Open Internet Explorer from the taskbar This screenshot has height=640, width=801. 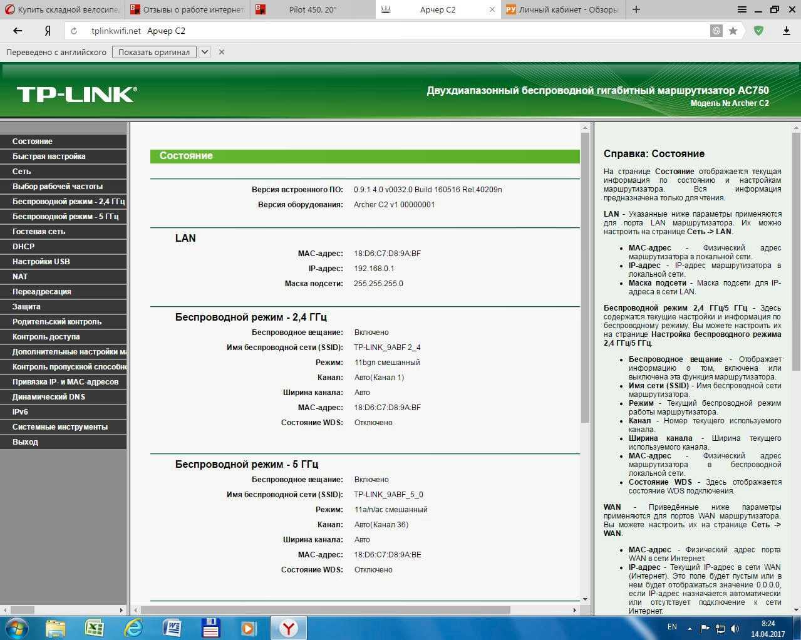point(133,627)
